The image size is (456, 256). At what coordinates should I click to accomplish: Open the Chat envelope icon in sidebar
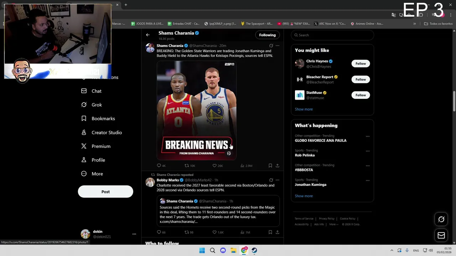(x=84, y=91)
